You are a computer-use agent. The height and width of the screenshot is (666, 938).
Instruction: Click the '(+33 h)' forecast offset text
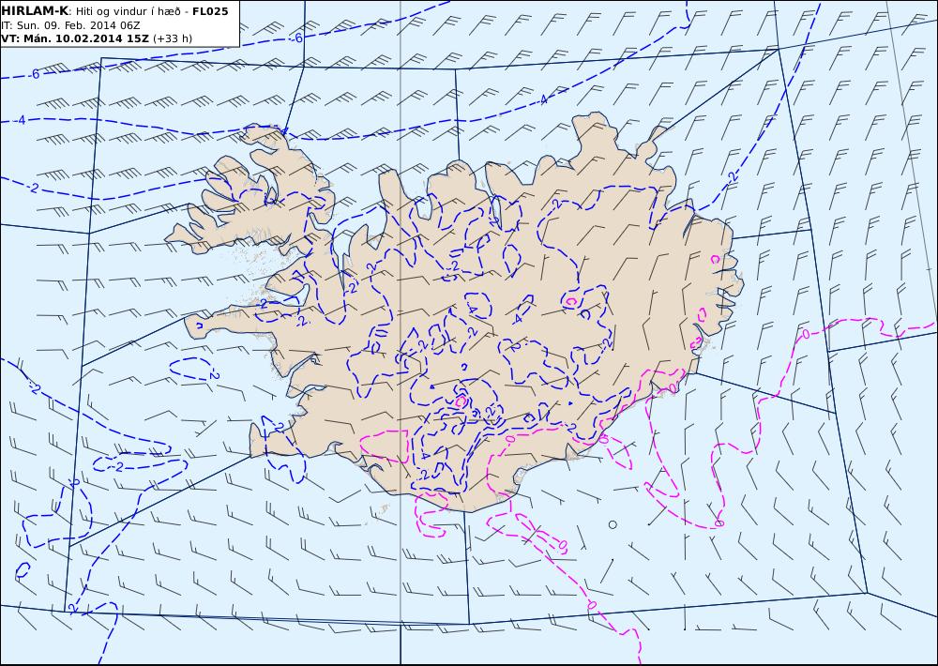[173, 38]
